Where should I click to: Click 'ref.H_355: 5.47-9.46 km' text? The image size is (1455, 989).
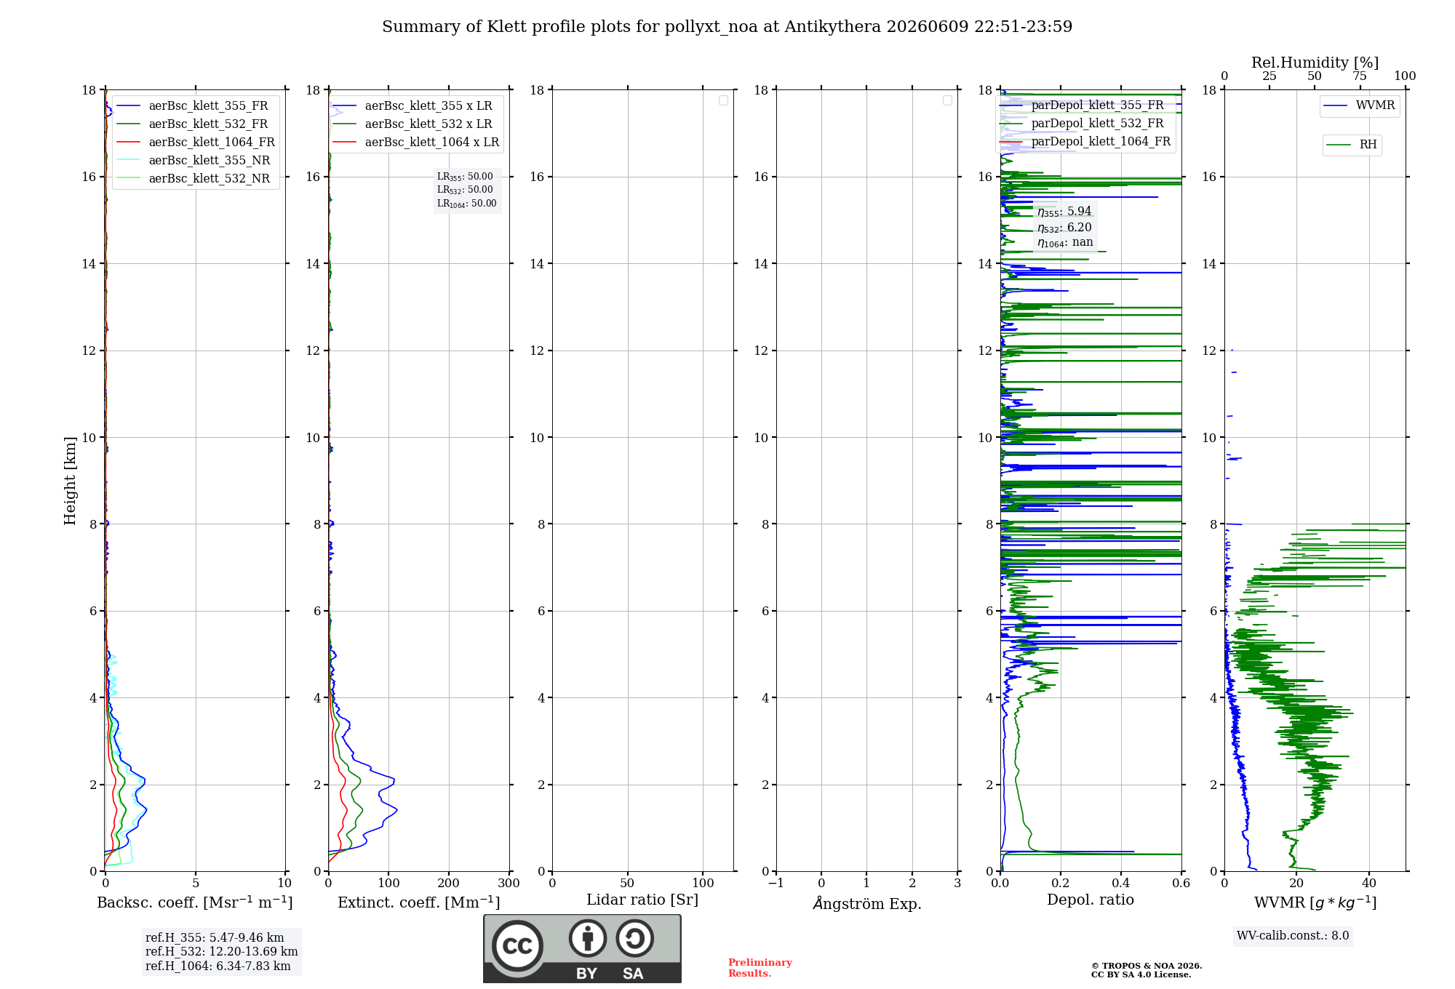click(215, 938)
